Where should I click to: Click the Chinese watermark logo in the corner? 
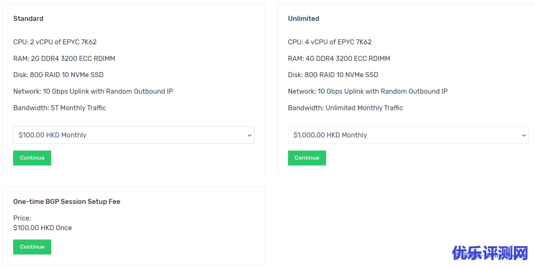point(490,253)
